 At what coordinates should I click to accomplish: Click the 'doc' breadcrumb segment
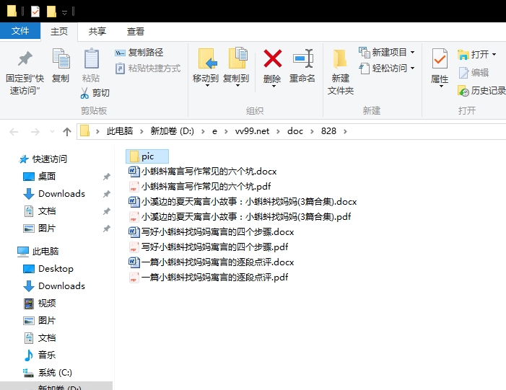[295, 131]
